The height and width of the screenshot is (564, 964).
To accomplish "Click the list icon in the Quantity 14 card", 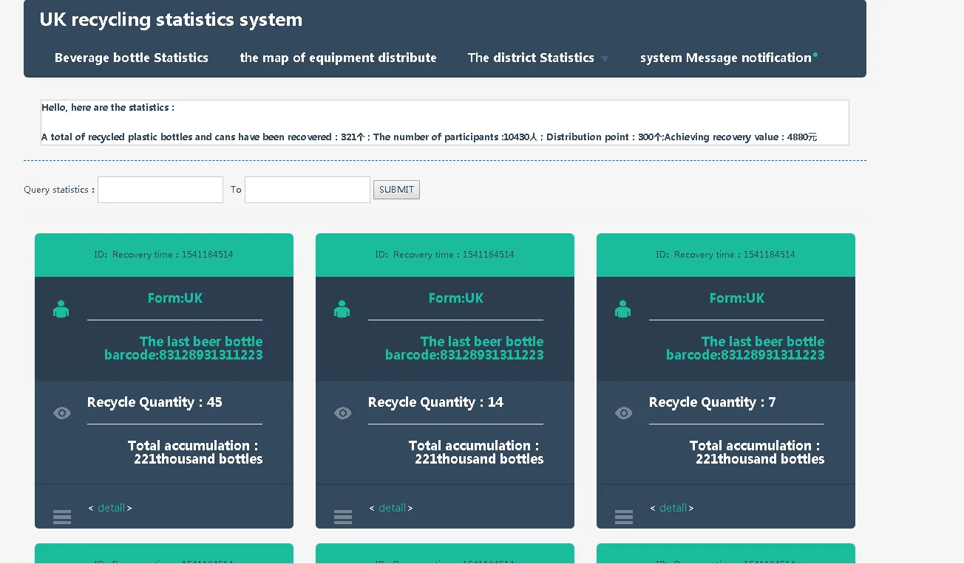I will pos(343,517).
